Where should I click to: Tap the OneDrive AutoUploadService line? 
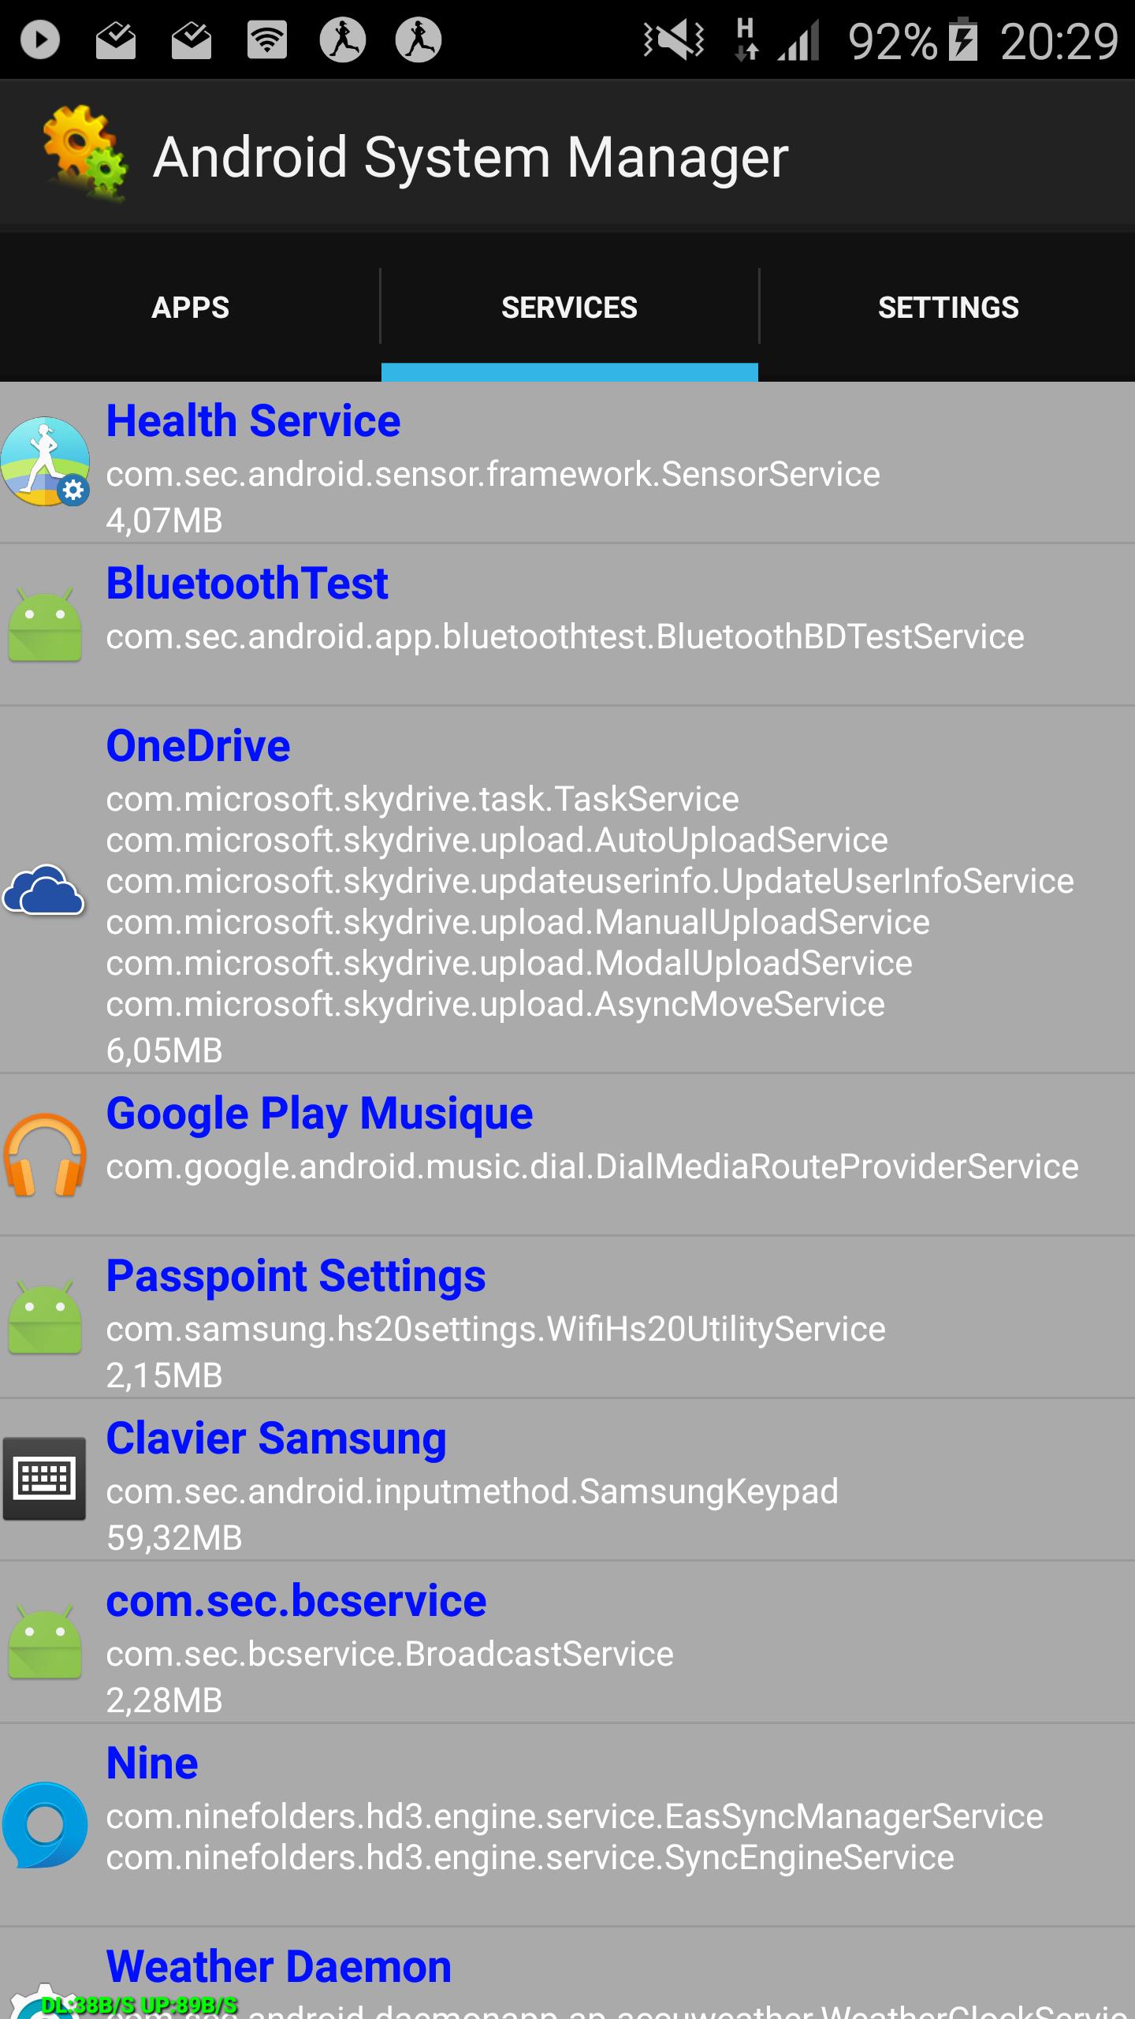497,841
